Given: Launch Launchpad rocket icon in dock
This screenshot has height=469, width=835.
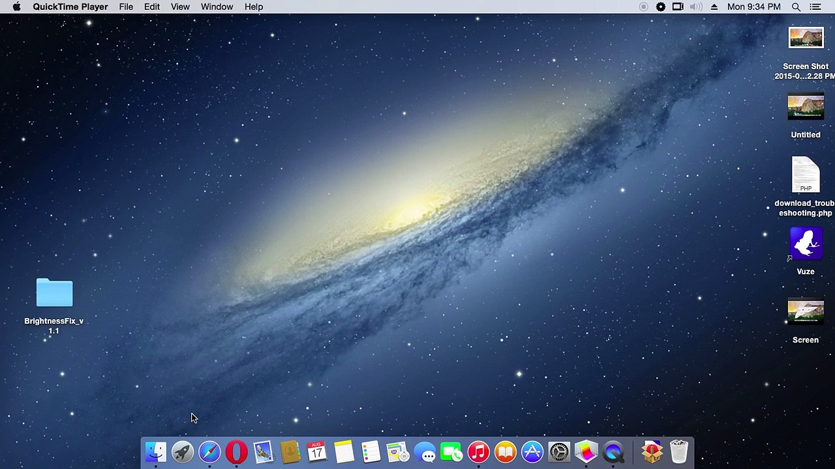Looking at the screenshot, I should (183, 452).
